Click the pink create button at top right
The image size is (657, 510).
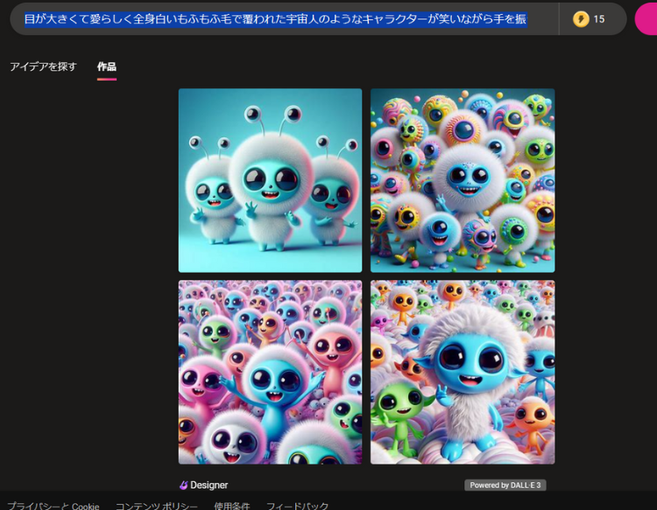coord(646,18)
